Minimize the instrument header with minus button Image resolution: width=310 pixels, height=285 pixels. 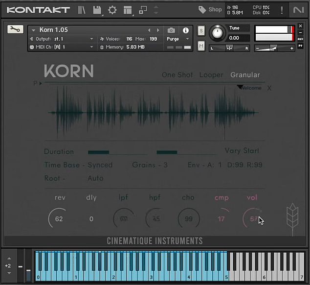click(300, 32)
